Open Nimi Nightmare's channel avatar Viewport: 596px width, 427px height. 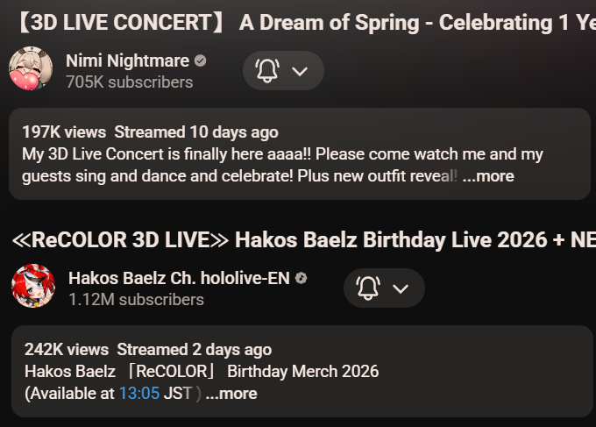click(x=32, y=70)
